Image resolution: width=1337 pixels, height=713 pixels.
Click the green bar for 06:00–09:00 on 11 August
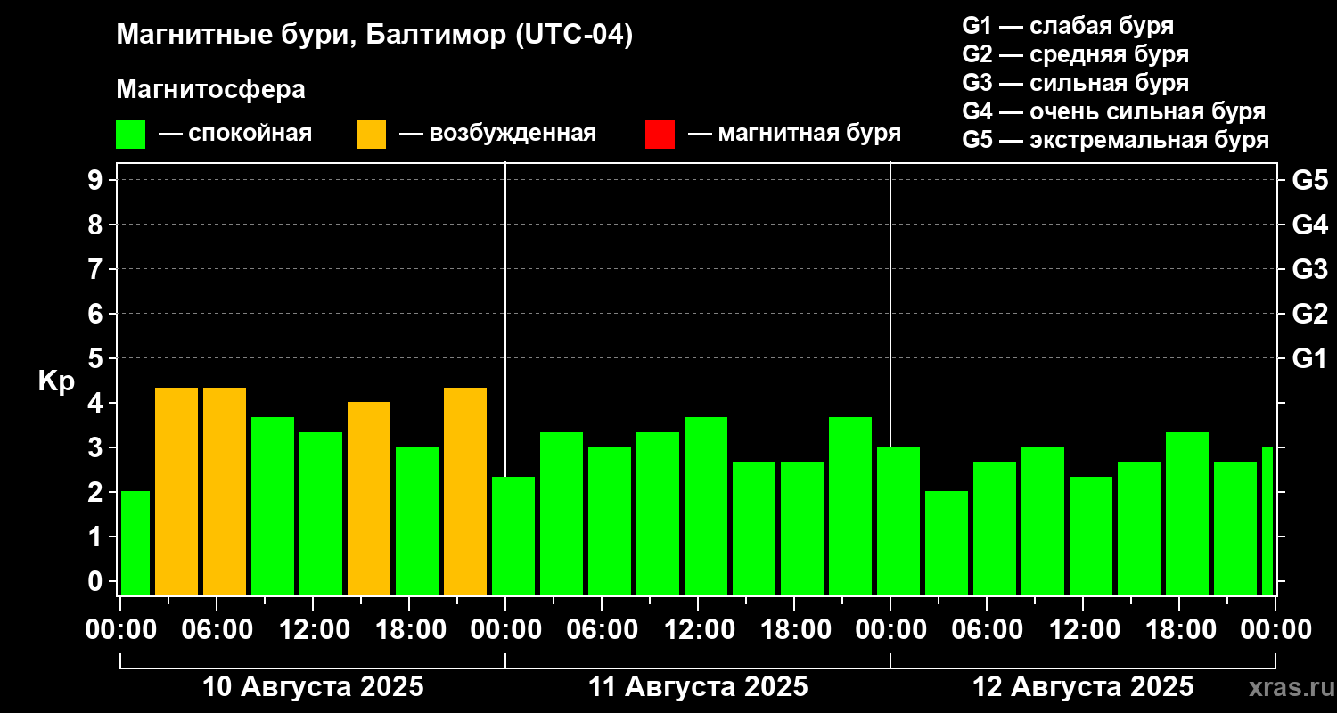(x=610, y=520)
